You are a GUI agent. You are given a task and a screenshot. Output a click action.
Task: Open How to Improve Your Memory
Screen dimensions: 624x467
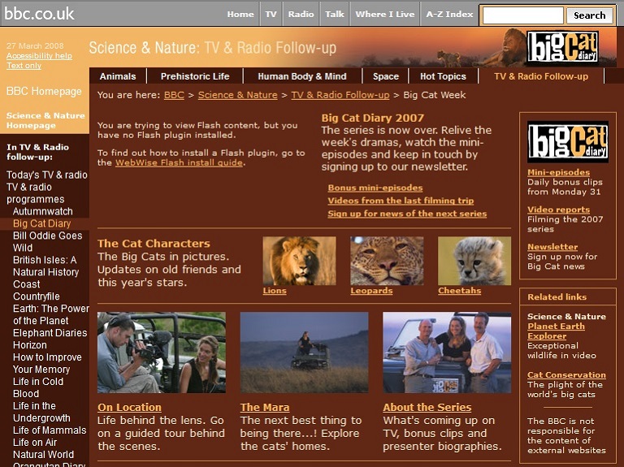pyautogui.click(x=47, y=363)
